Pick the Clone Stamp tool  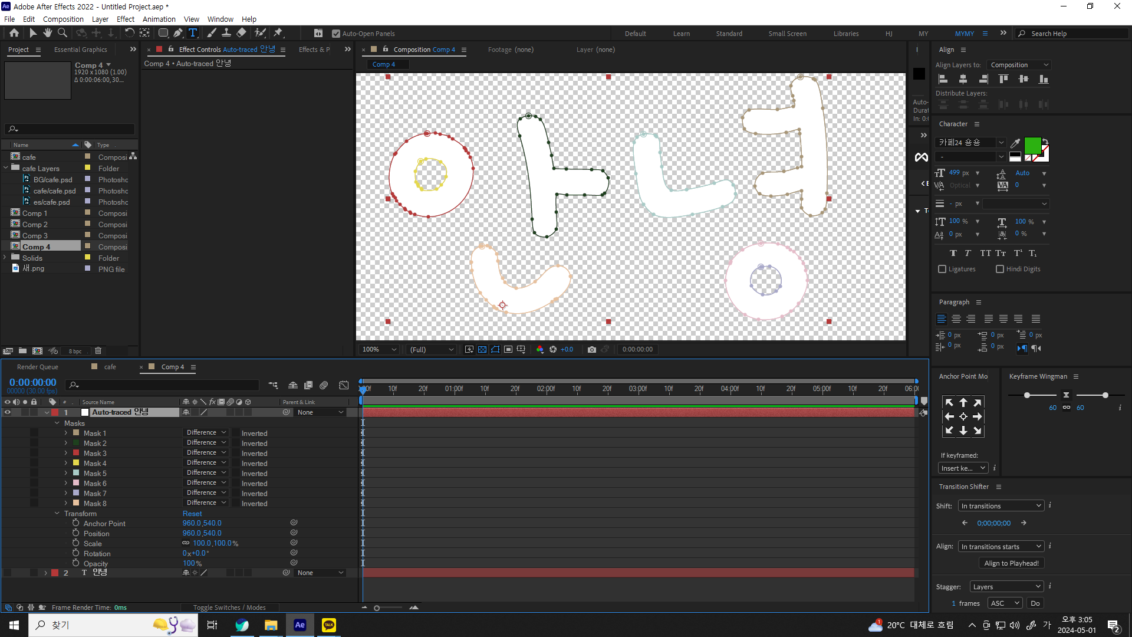point(226,33)
